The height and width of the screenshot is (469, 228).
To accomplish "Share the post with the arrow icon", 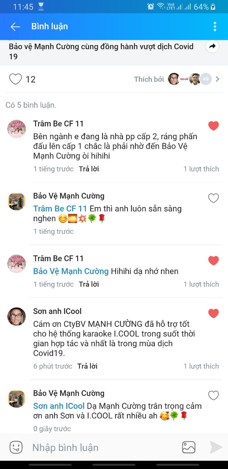I will pyautogui.click(x=212, y=47).
